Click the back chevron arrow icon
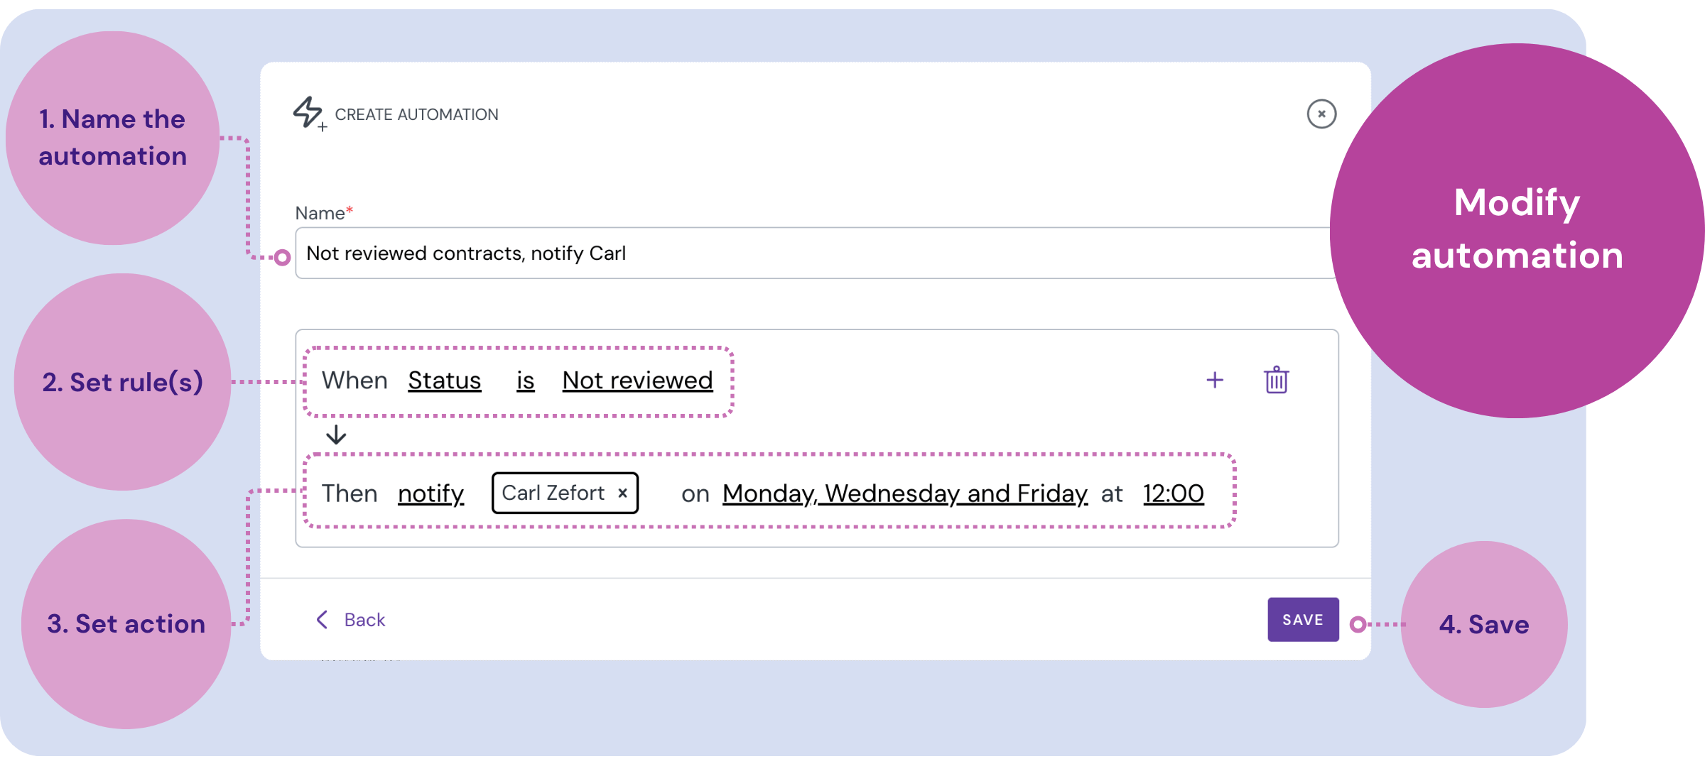1705x759 pixels. click(322, 619)
